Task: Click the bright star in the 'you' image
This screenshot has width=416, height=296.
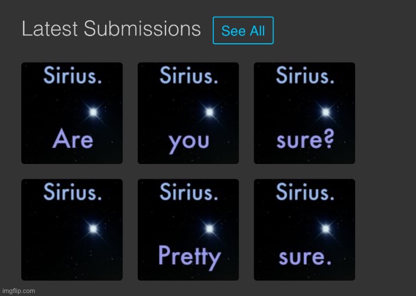Action: click(x=209, y=112)
